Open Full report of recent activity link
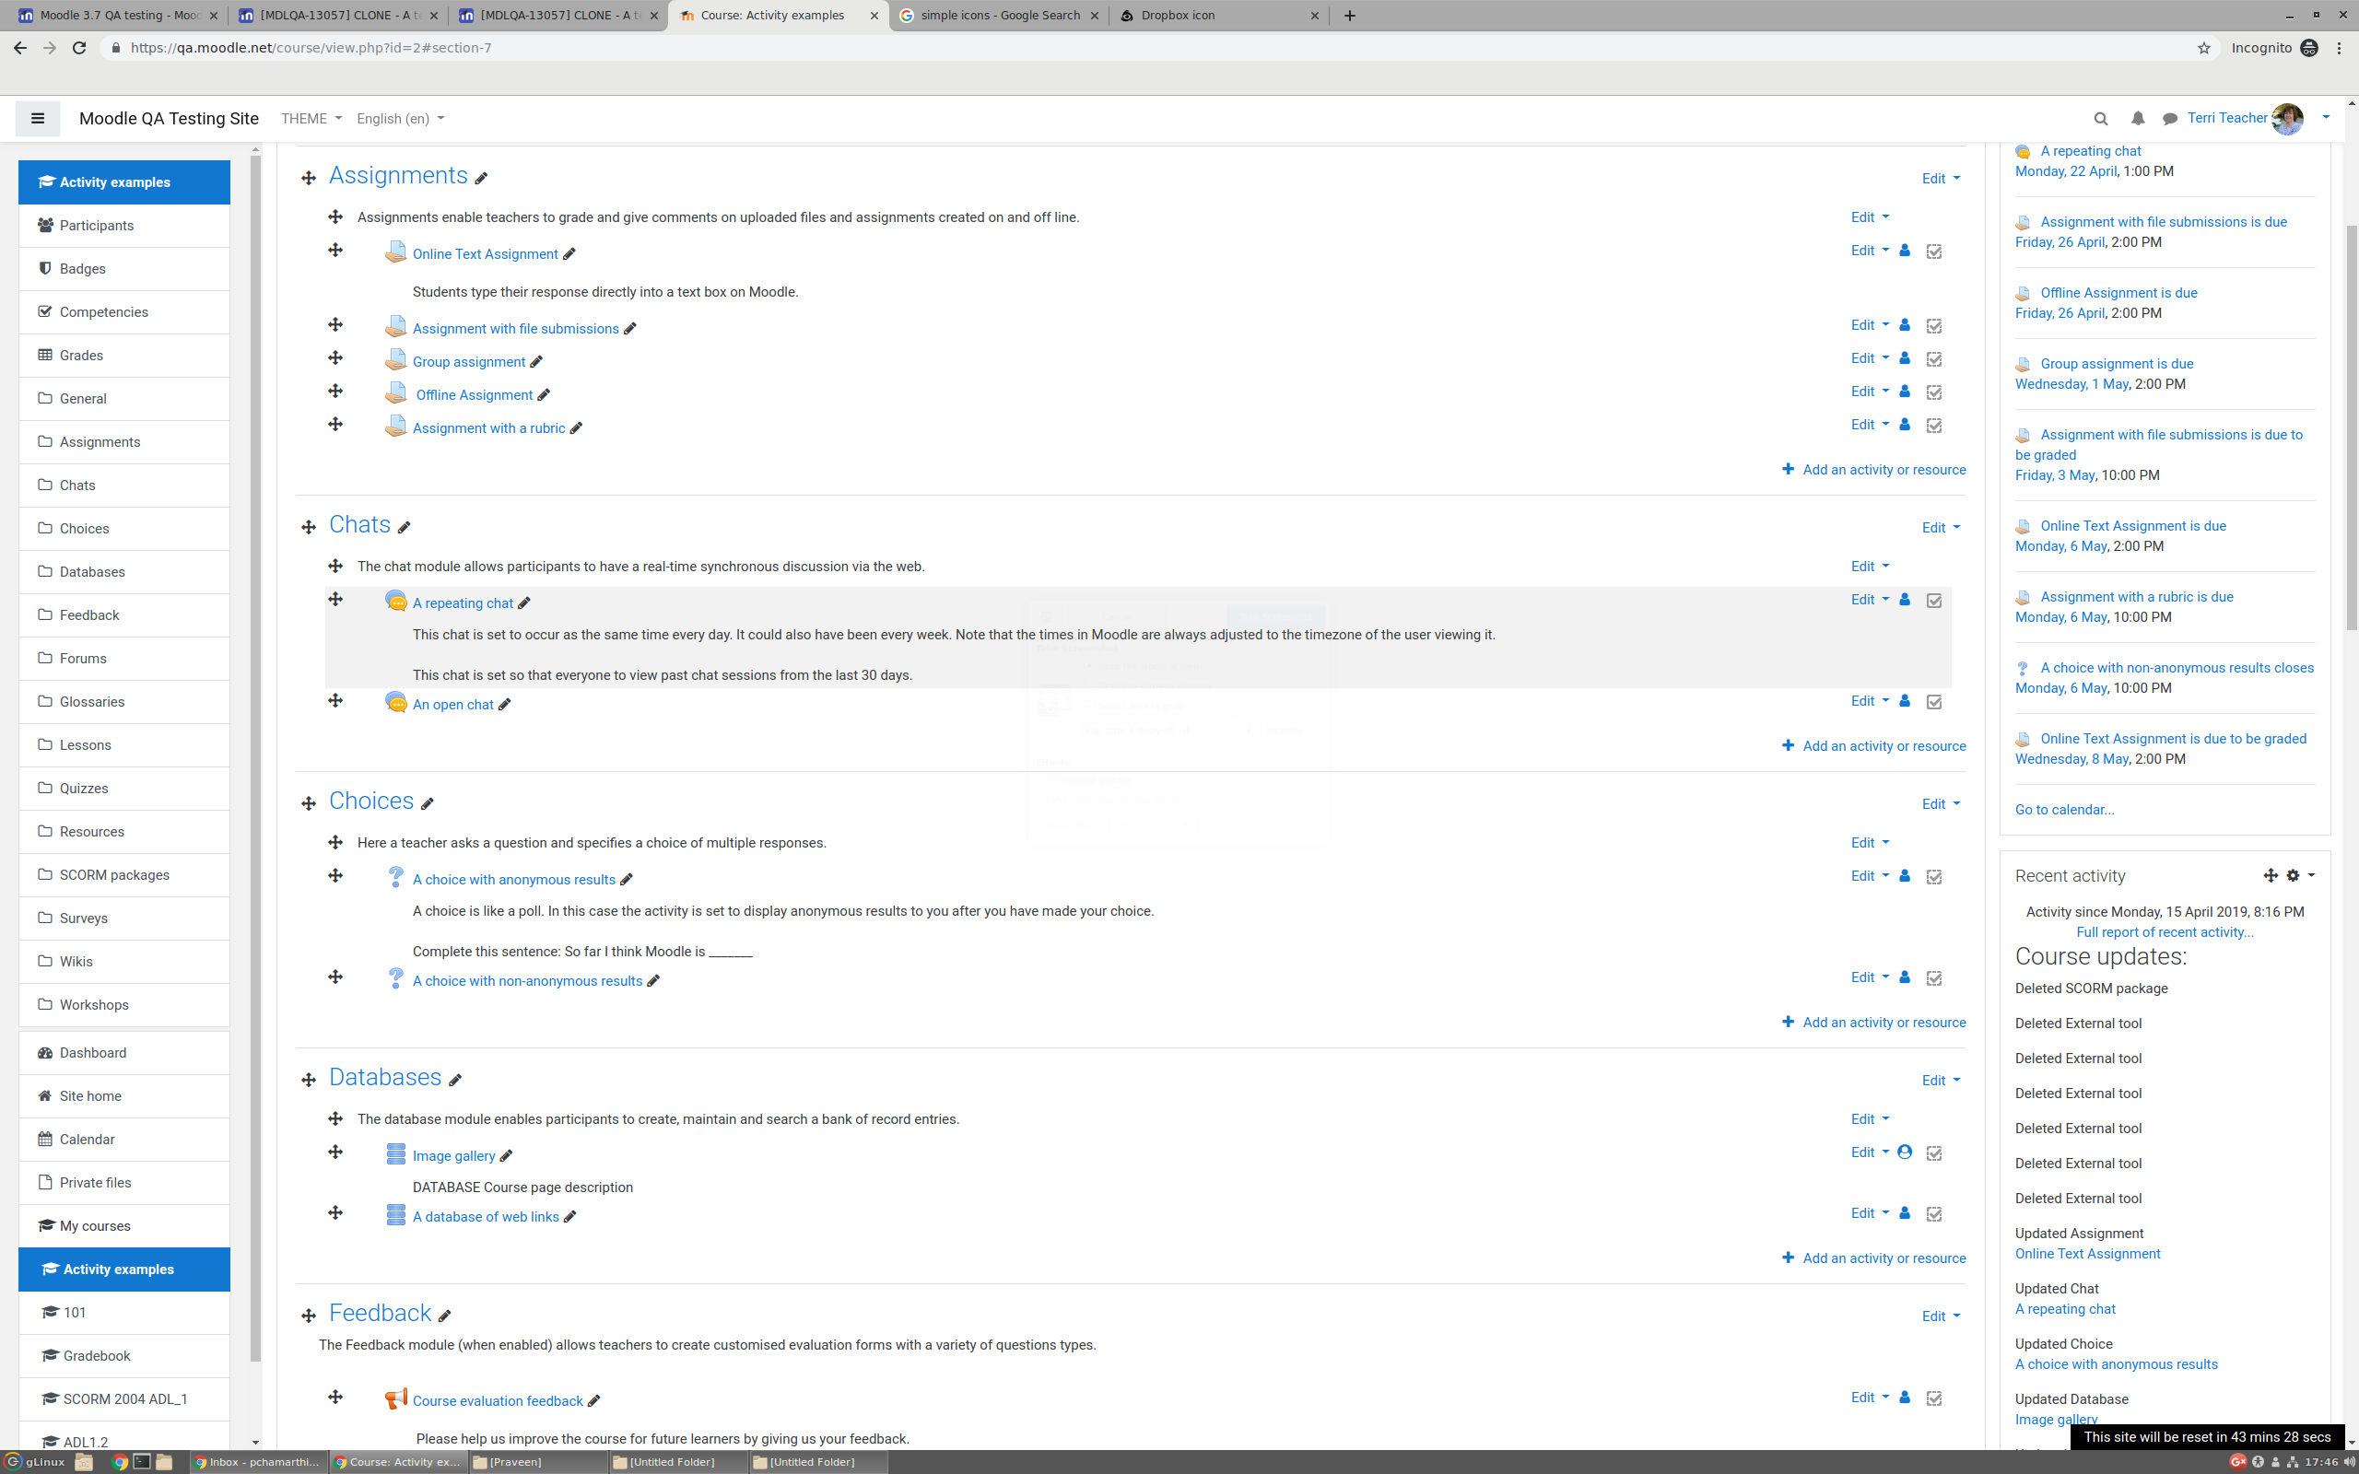The width and height of the screenshot is (2359, 1474). [2164, 932]
